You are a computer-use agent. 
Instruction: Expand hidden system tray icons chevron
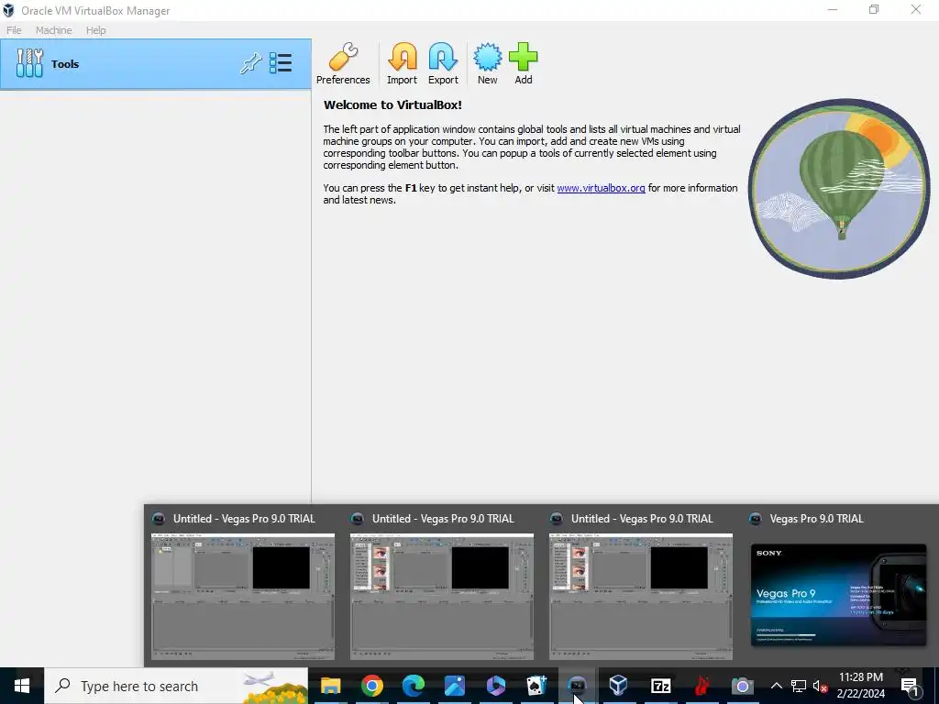pos(776,686)
